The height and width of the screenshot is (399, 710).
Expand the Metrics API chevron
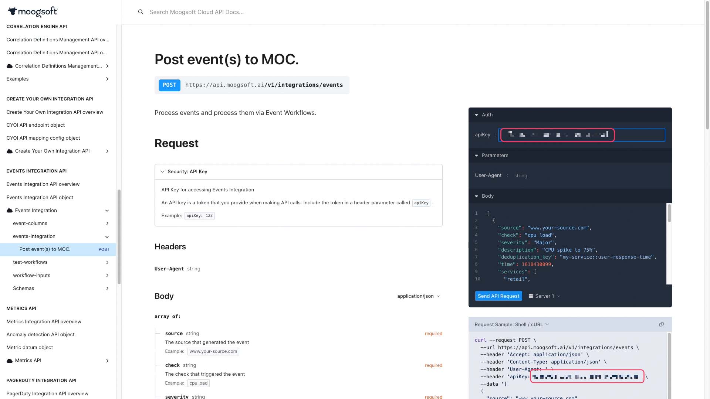pyautogui.click(x=107, y=361)
